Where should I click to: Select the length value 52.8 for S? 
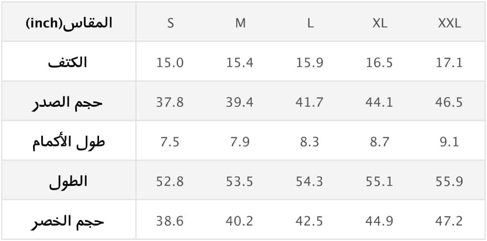point(170,181)
